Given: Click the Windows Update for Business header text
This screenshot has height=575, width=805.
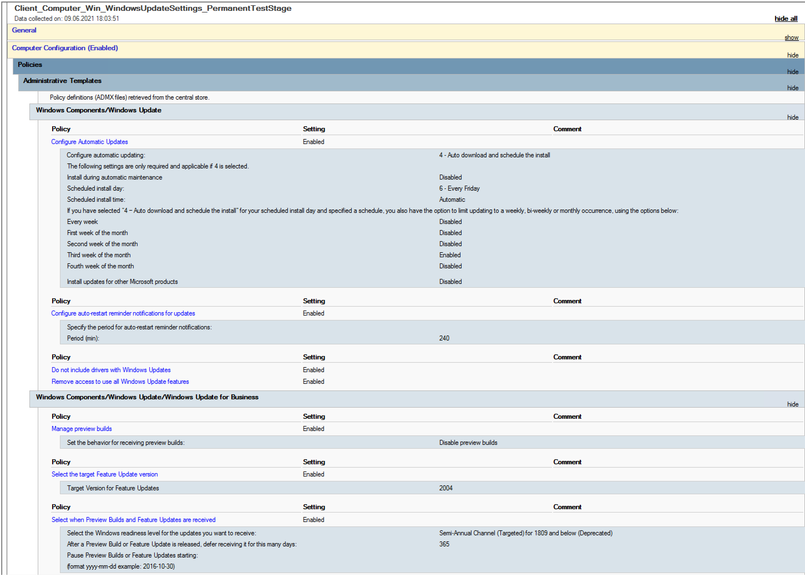Looking at the screenshot, I should click(147, 397).
